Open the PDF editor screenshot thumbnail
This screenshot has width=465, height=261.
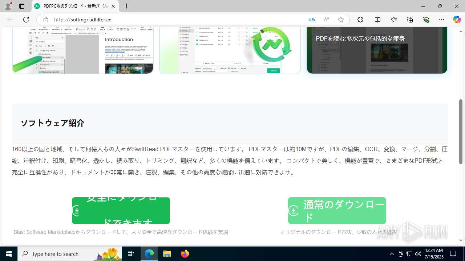83,50
